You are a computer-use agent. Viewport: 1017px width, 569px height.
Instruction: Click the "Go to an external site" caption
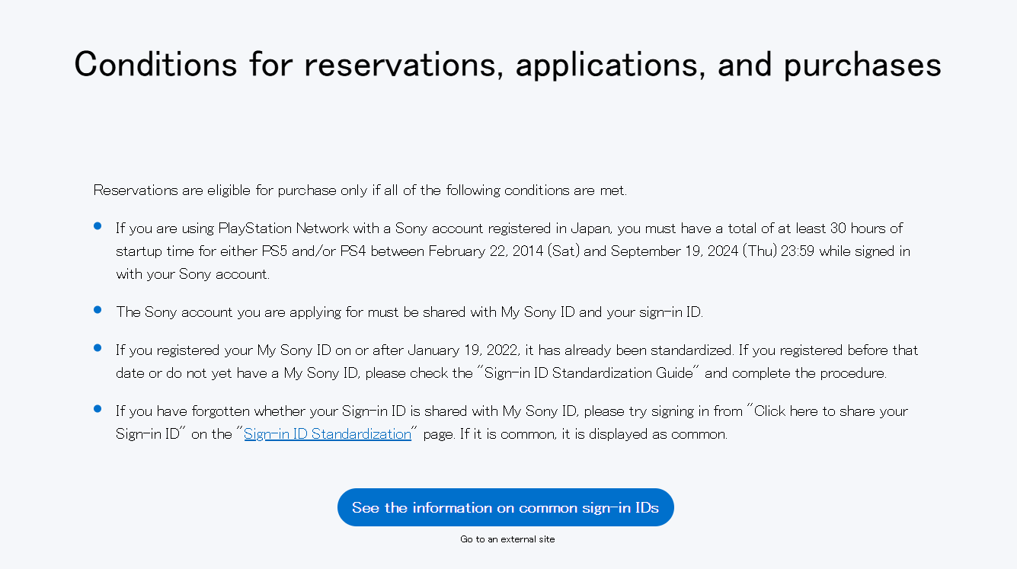tap(507, 539)
